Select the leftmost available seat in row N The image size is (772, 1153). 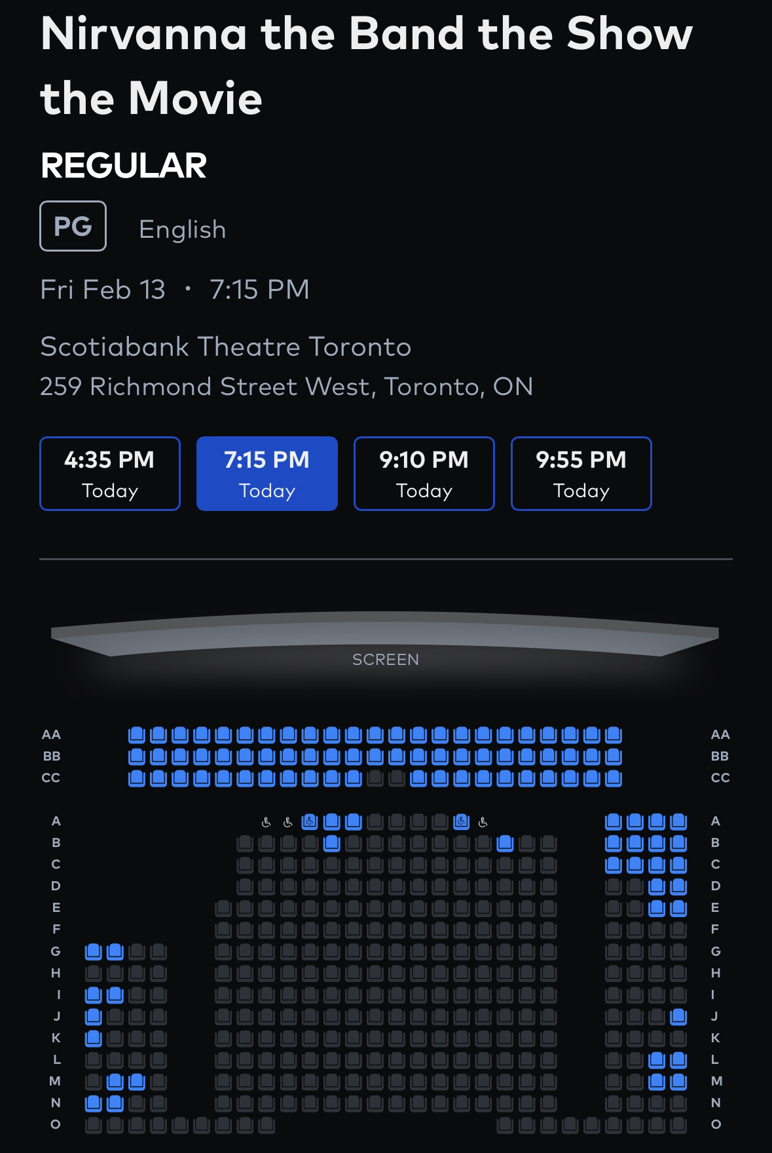[x=93, y=1103]
